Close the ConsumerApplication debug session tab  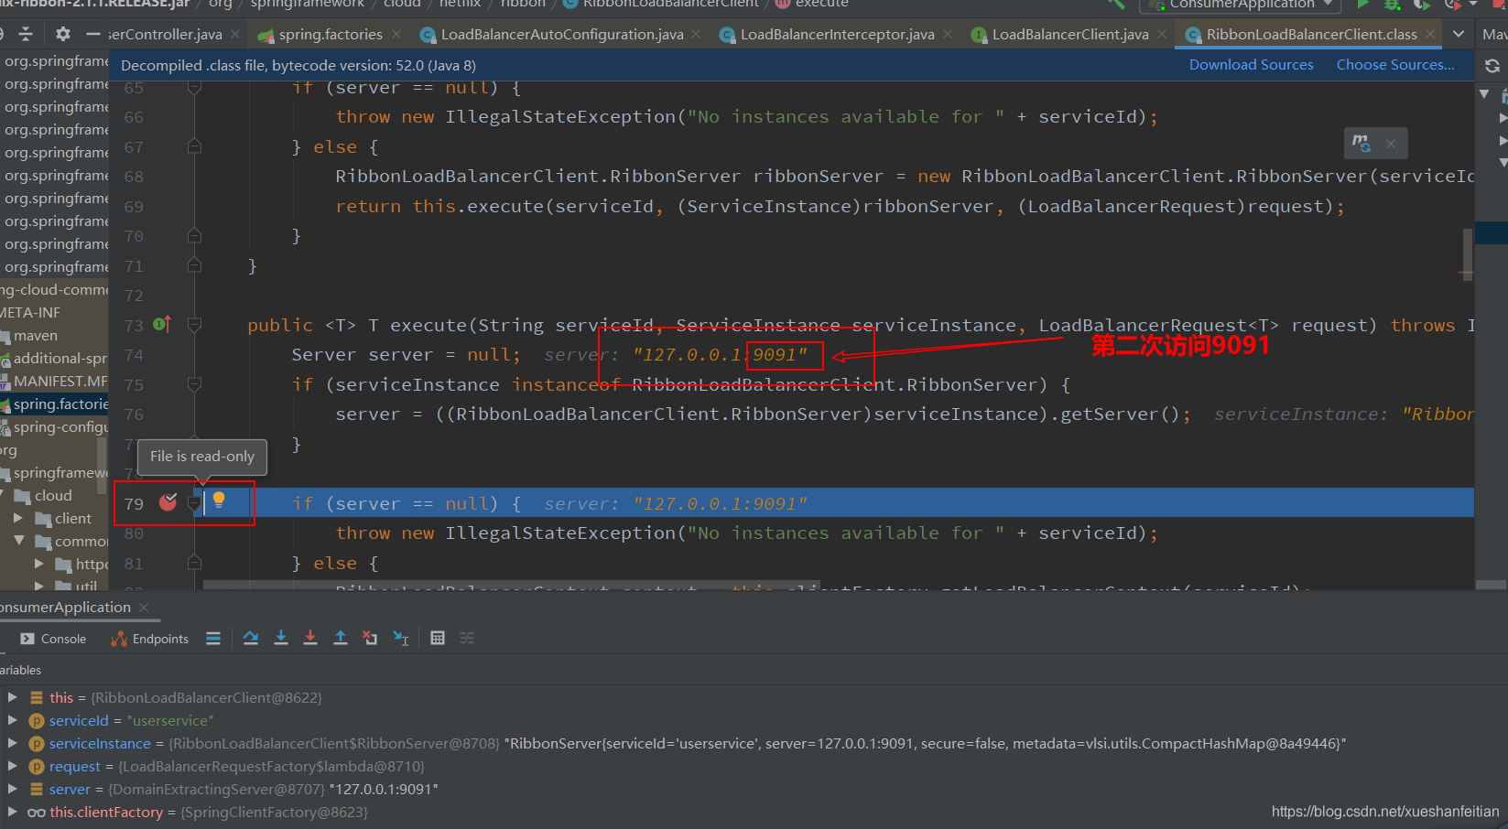pyautogui.click(x=144, y=608)
